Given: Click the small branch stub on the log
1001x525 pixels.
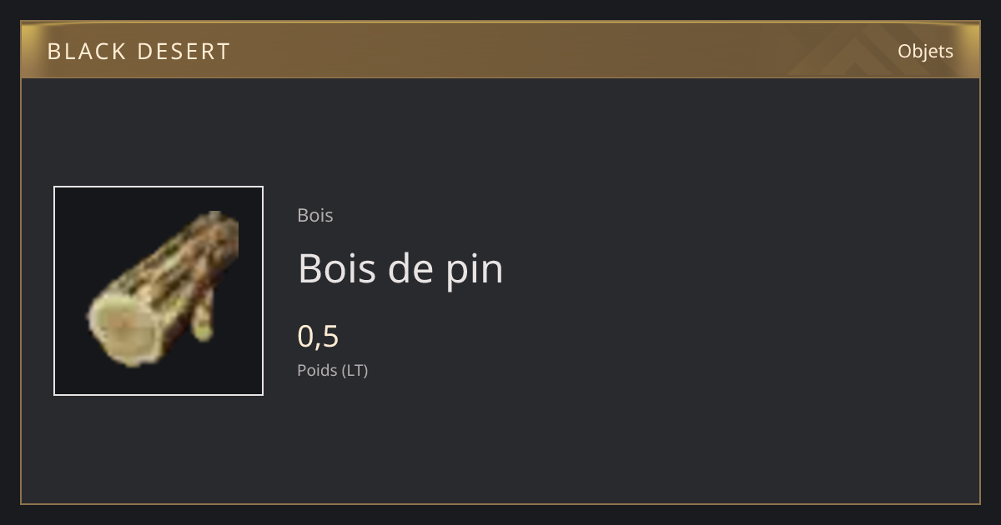Looking at the screenshot, I should point(203,323).
